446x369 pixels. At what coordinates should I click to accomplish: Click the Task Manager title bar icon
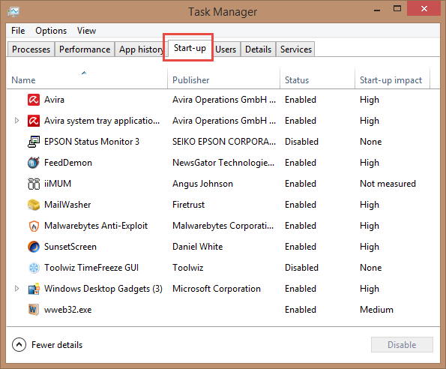pos(13,12)
